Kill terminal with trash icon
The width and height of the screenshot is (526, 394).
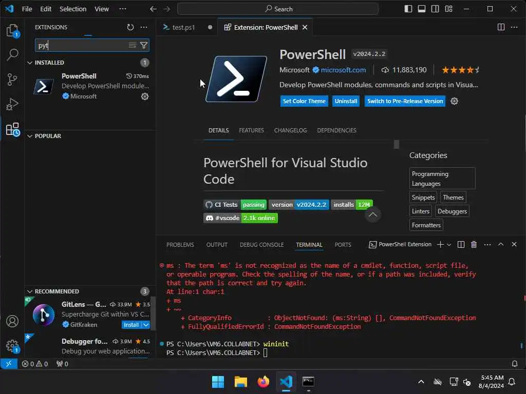coord(474,245)
